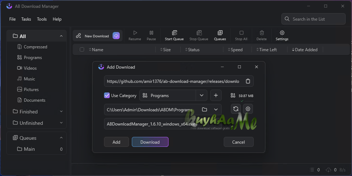
Task: Click the AB Download Manager logo icon
Action: (9, 6)
